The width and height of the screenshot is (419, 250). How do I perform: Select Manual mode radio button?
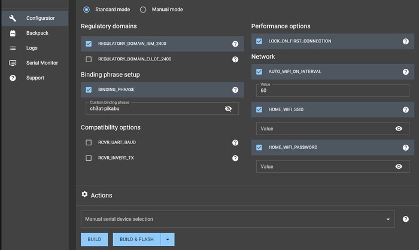click(143, 10)
